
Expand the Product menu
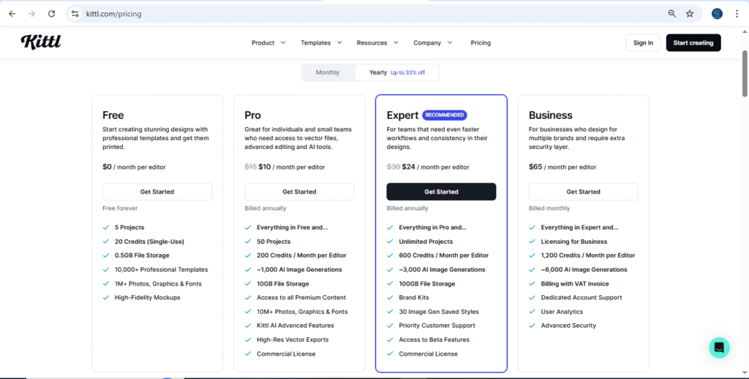[x=268, y=43]
